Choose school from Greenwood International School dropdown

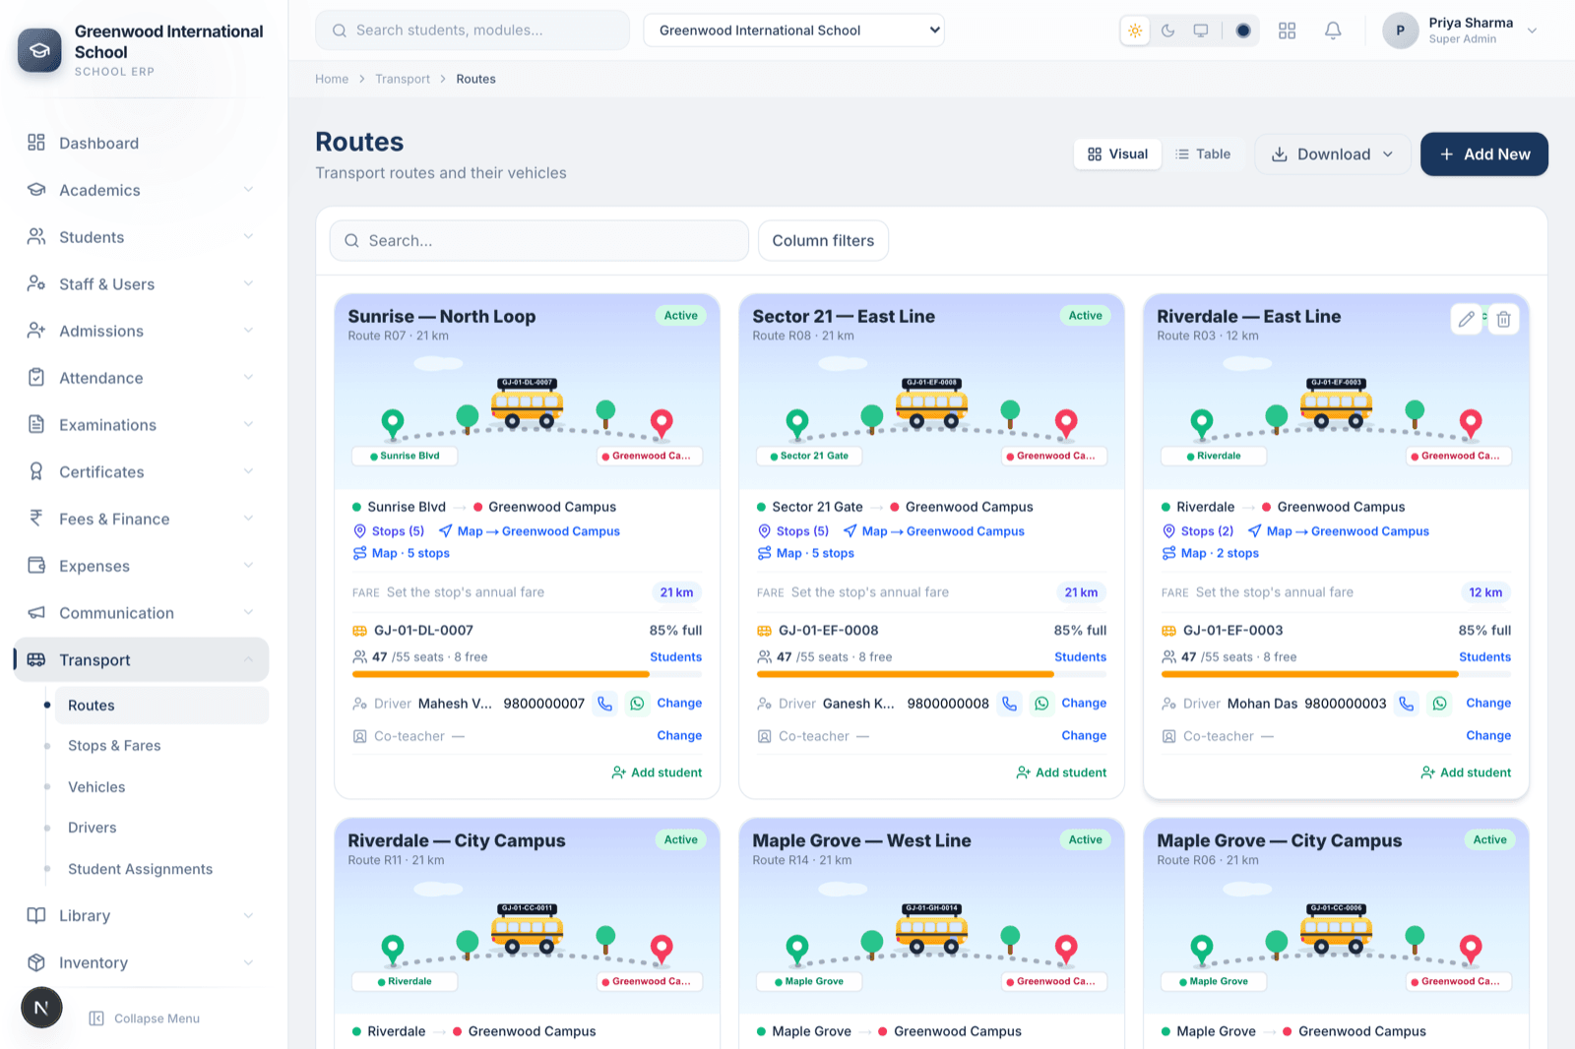[x=793, y=31]
